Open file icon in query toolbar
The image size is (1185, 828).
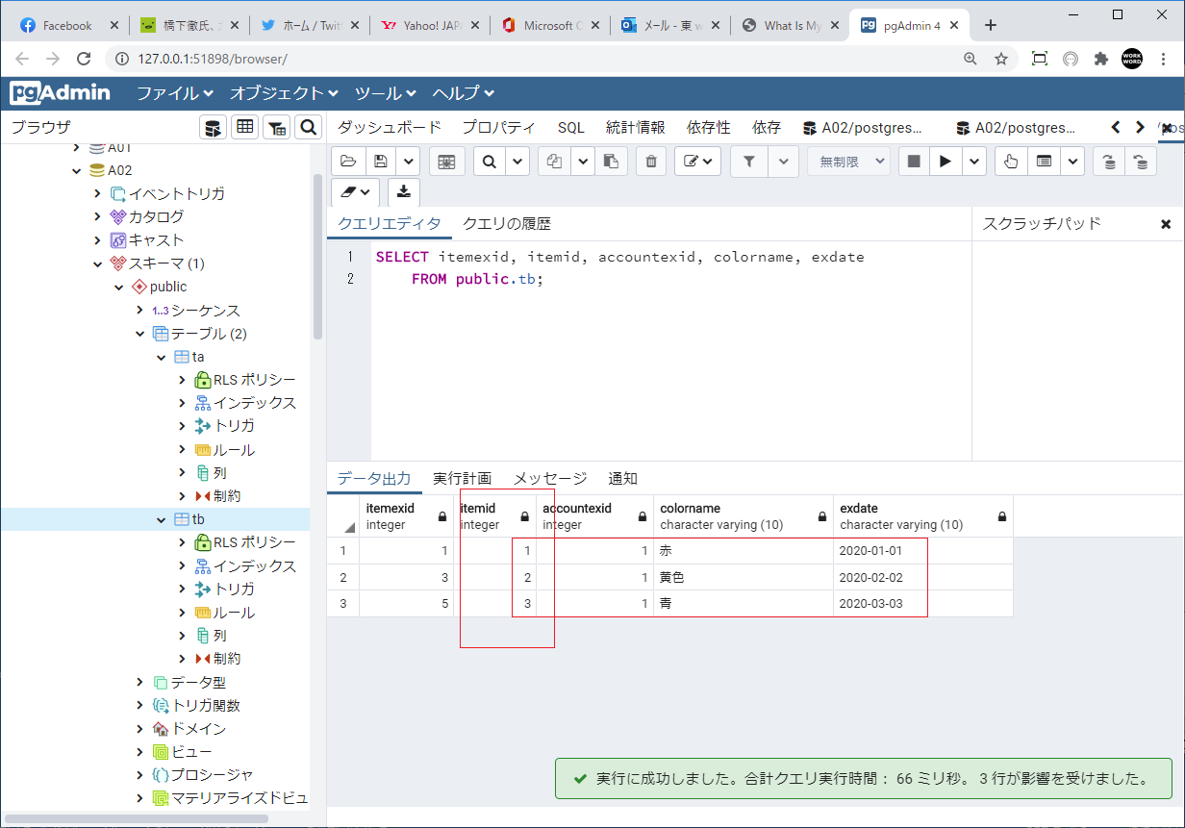(x=348, y=162)
